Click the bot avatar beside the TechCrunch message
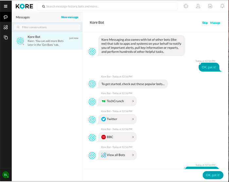The height and width of the screenshot is (182, 229). tap(92, 102)
